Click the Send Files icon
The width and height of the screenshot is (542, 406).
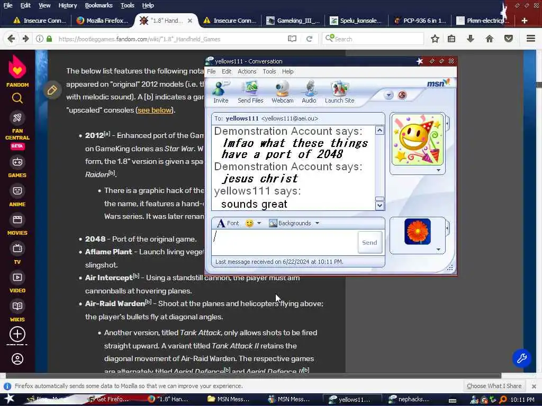(x=250, y=92)
